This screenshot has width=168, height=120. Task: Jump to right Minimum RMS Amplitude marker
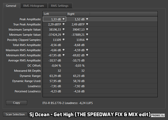click(87, 55)
